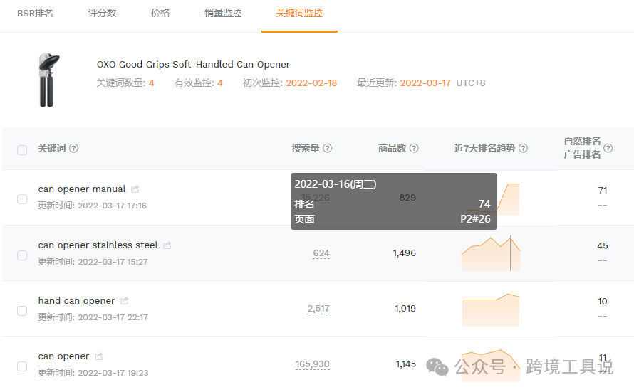Open external link icon for can opener stainless steel

[x=167, y=245]
